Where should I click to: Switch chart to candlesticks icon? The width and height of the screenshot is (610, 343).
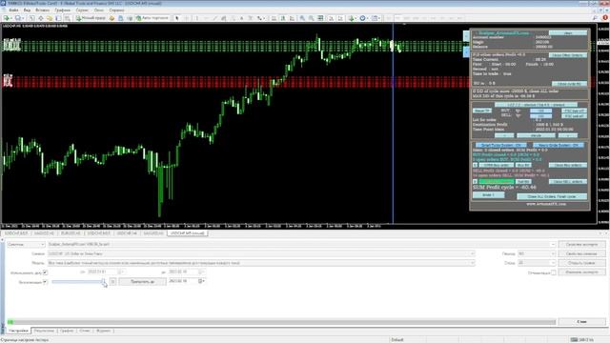[283, 18]
